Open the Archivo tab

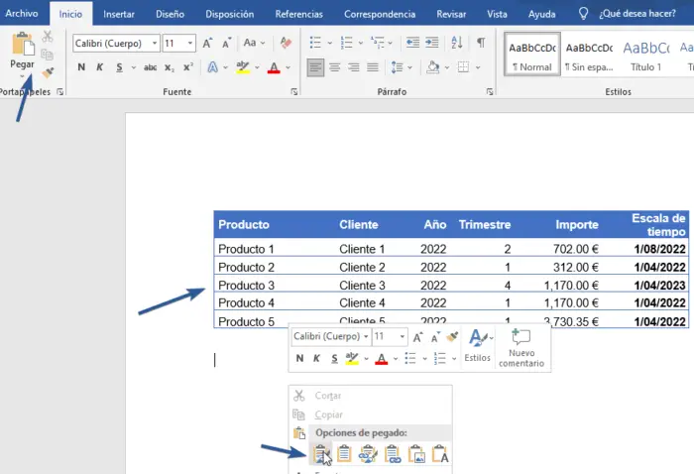[22, 14]
